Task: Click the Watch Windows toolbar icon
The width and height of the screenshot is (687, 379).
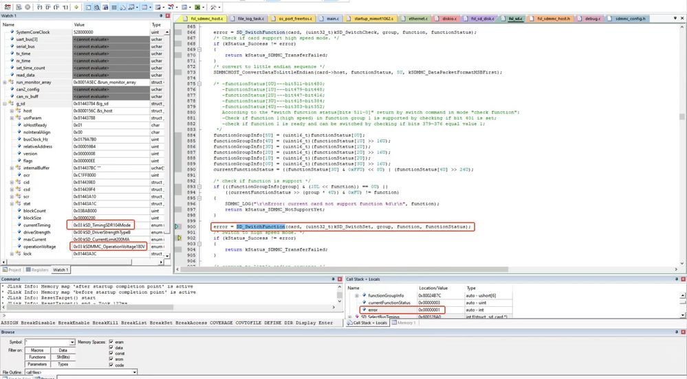Action: pos(131,7)
